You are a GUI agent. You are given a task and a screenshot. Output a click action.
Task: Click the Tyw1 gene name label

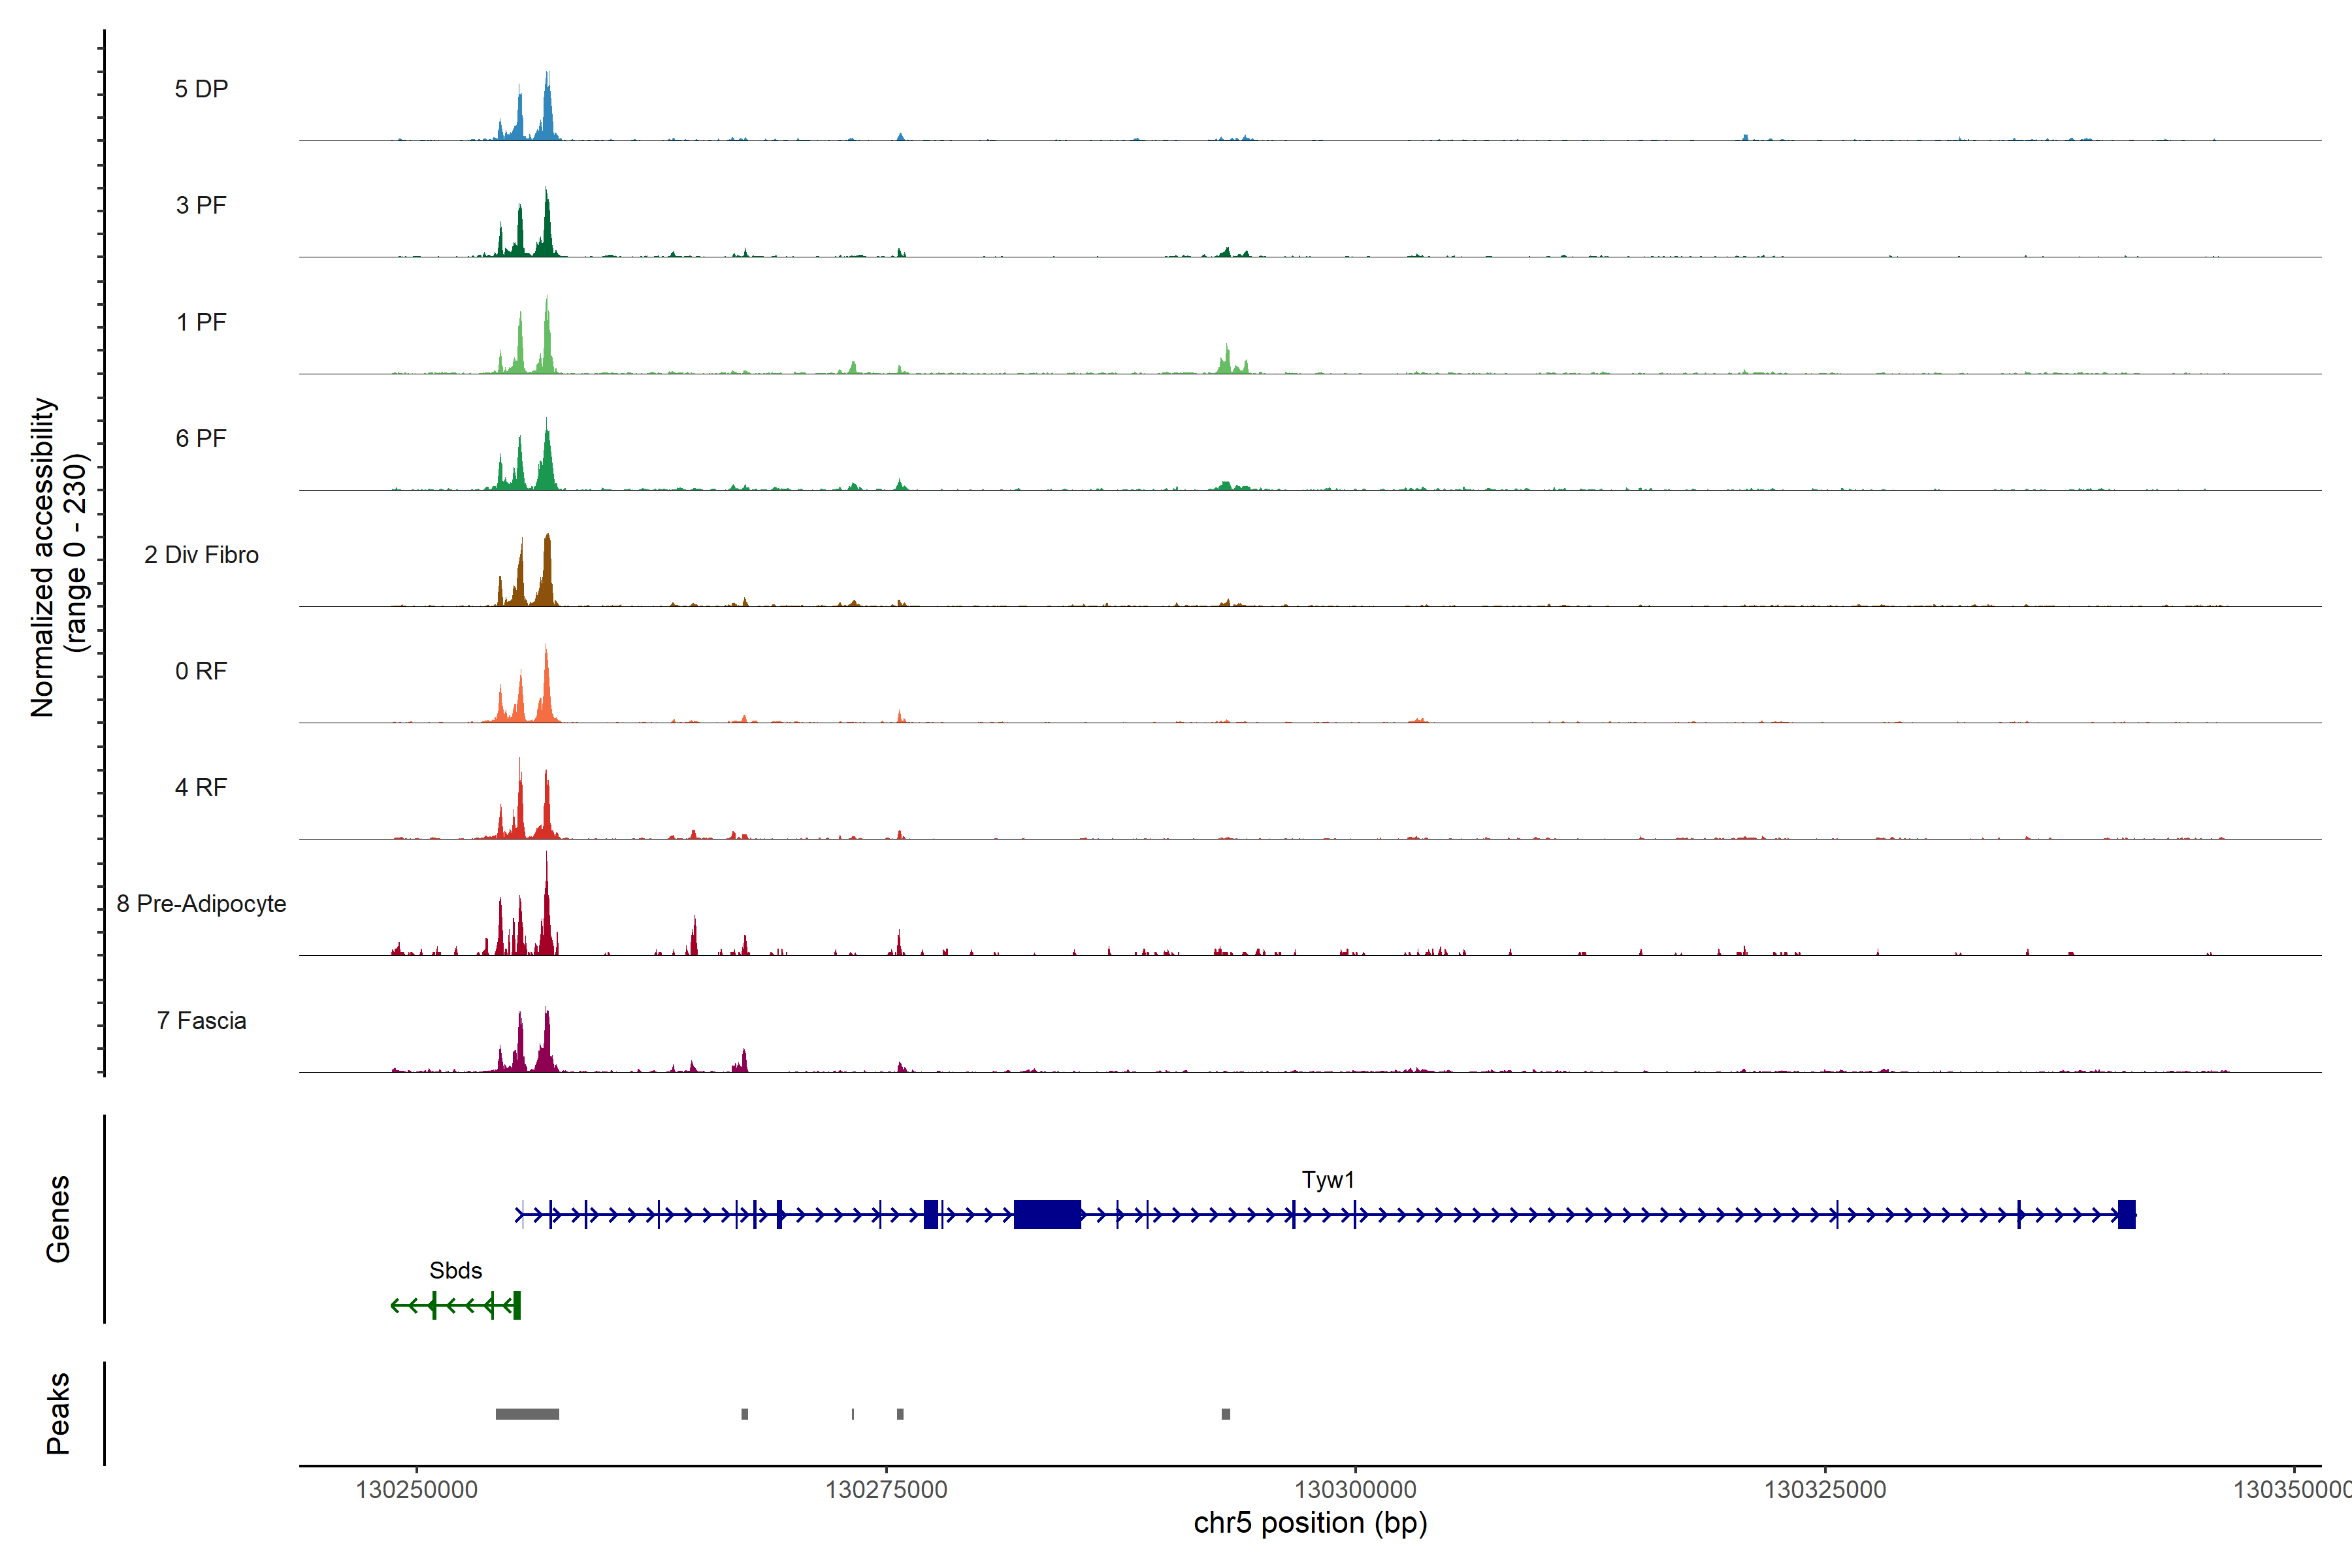tap(1327, 1180)
